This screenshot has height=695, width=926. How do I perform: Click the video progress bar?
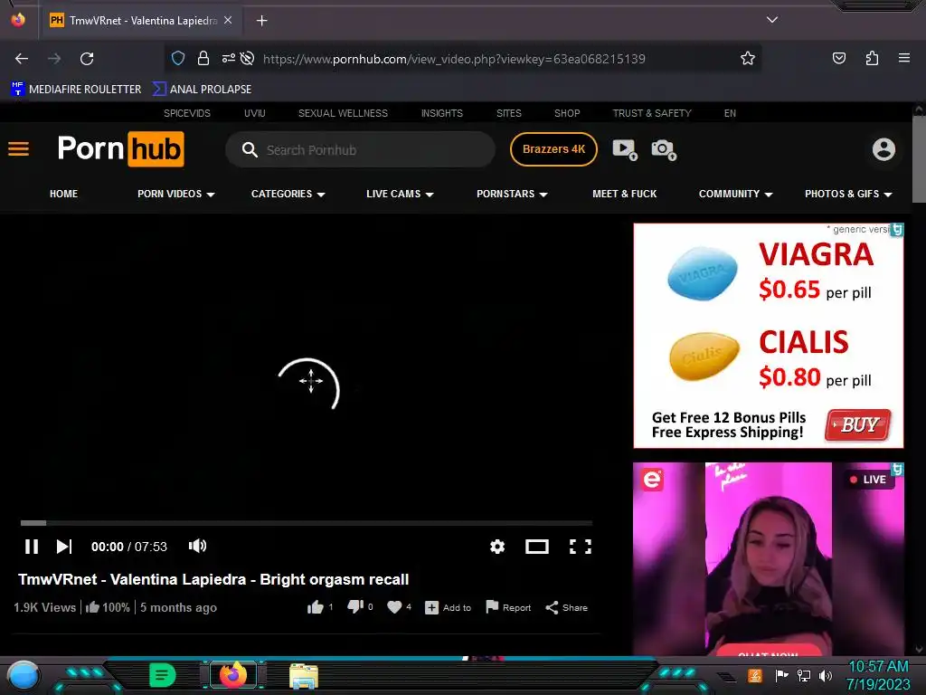[x=306, y=523]
